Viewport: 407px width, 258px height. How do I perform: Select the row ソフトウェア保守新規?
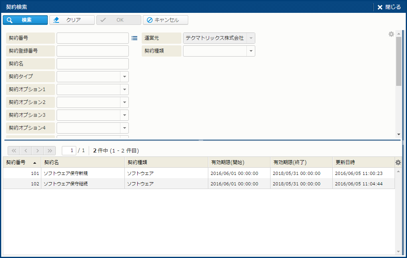pos(65,173)
